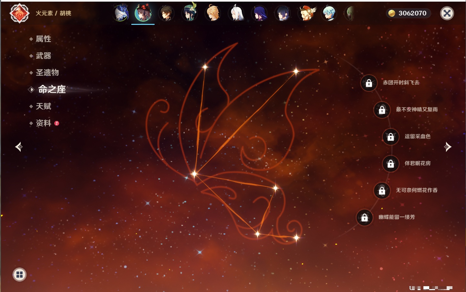Open the 逗留采血色 constellation lock icon
466x292 pixels.
click(x=390, y=137)
